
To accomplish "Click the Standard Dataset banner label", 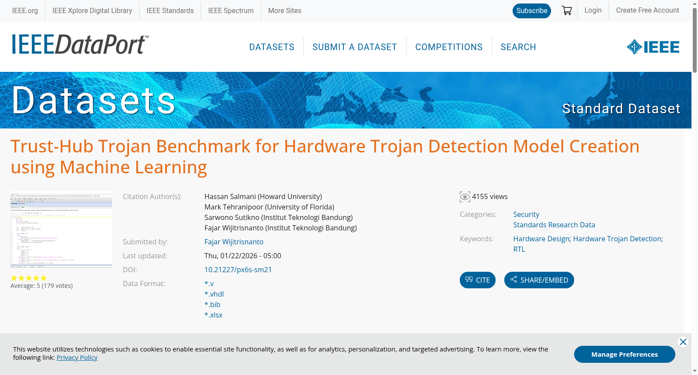I will (621, 108).
